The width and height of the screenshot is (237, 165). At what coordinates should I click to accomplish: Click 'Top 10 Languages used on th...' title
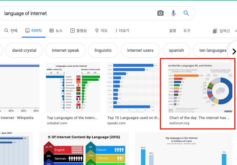pos(133,118)
